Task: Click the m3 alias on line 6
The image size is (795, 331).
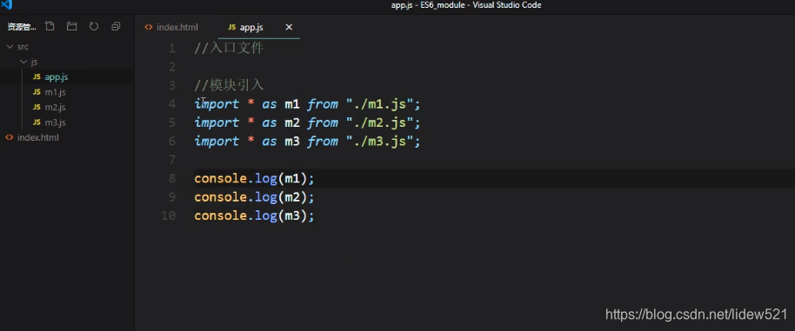Action: click(x=292, y=142)
